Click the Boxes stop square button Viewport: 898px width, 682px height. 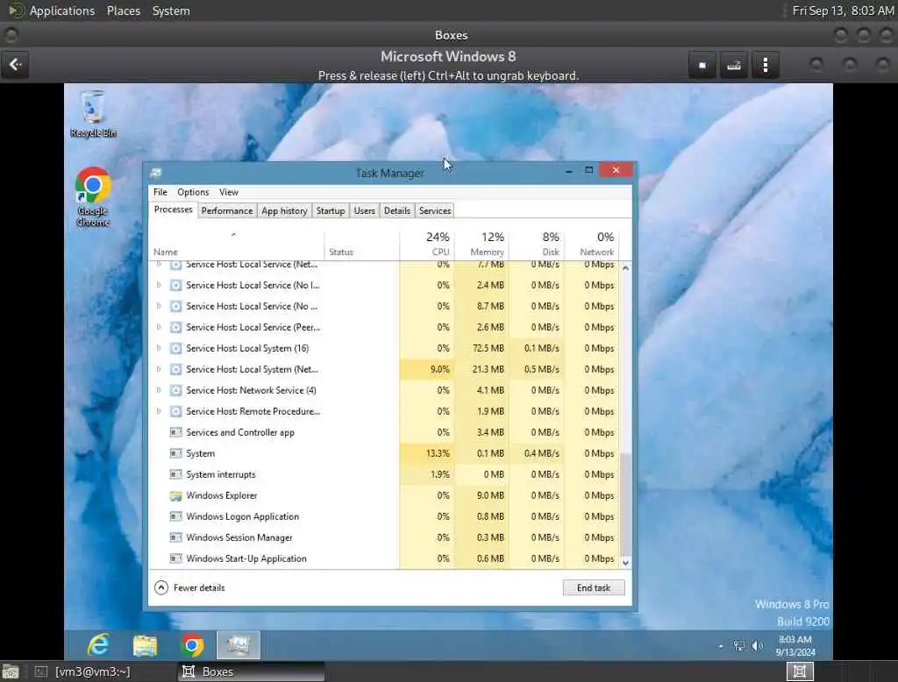(x=702, y=65)
